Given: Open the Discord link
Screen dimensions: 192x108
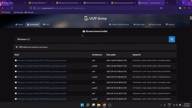Looking at the screenshot, I should pyautogui.click(x=170, y=25).
